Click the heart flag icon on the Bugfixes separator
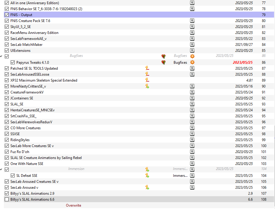 tap(163, 56)
